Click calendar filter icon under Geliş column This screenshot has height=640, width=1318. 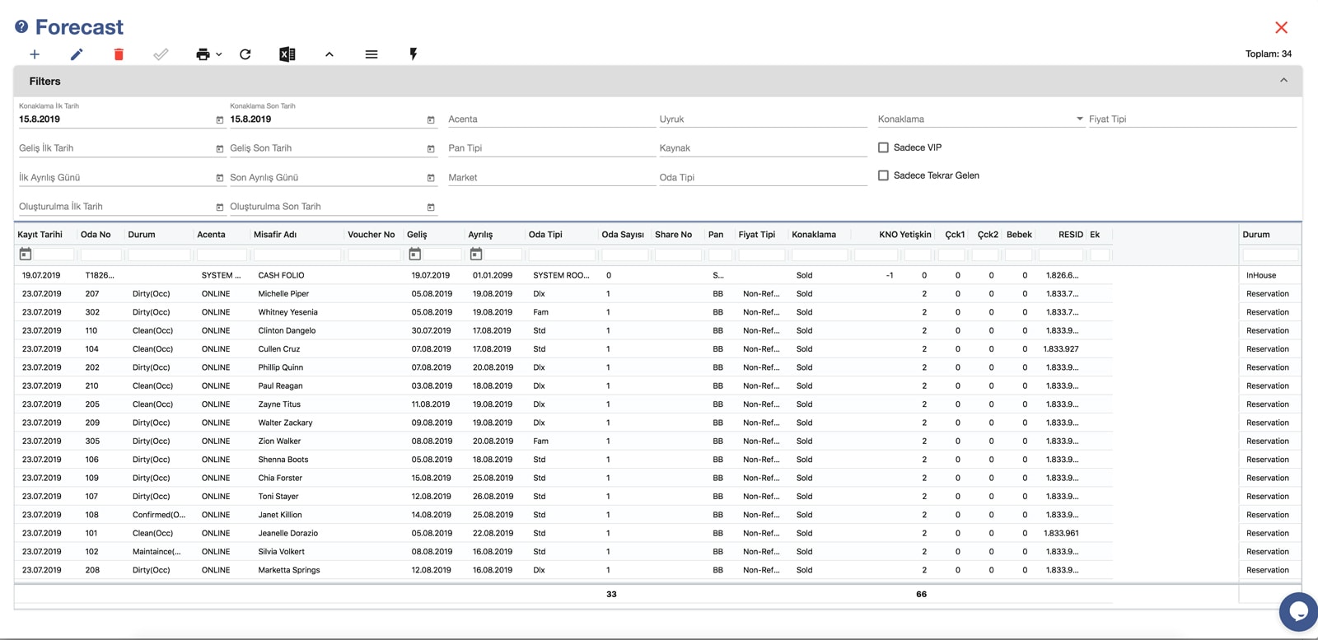(415, 255)
